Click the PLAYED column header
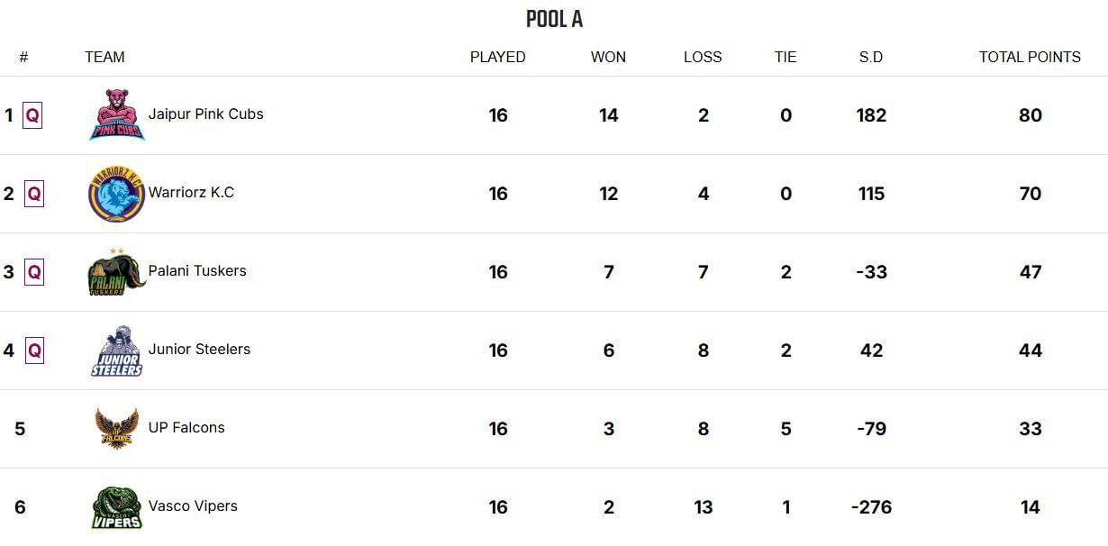The height and width of the screenshot is (546, 1108). [497, 57]
